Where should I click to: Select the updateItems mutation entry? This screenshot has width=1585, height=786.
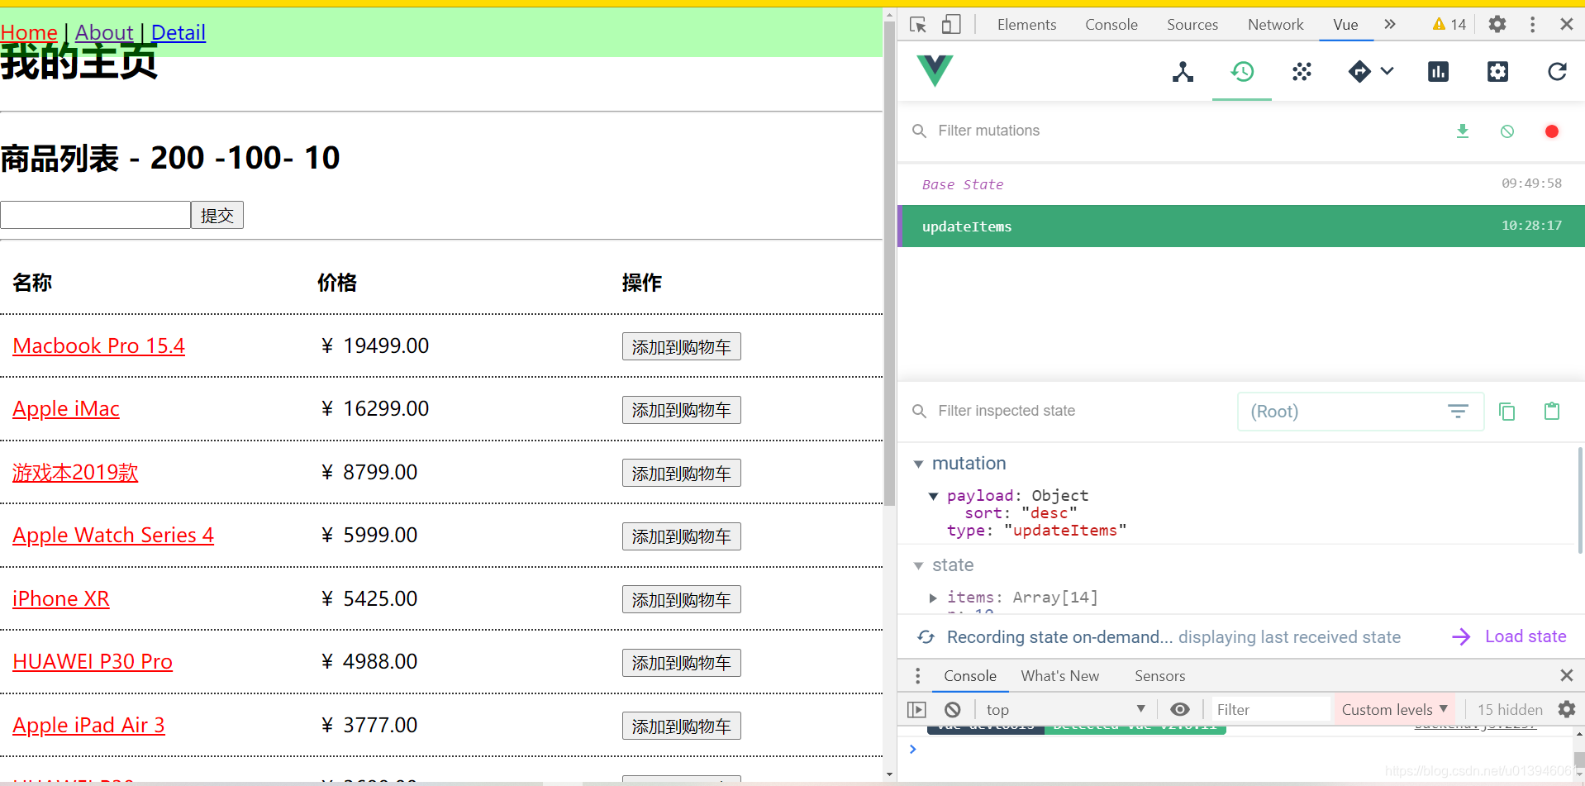point(1241,226)
